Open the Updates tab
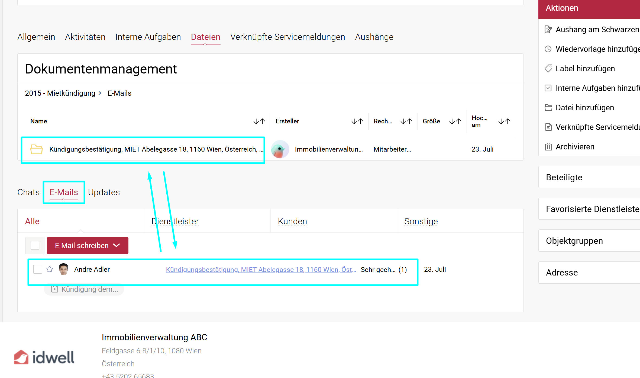The height and width of the screenshot is (378, 640). click(x=104, y=192)
